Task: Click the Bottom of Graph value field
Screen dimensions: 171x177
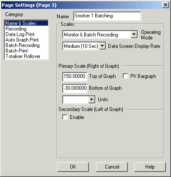Action: pyautogui.click(x=75, y=88)
